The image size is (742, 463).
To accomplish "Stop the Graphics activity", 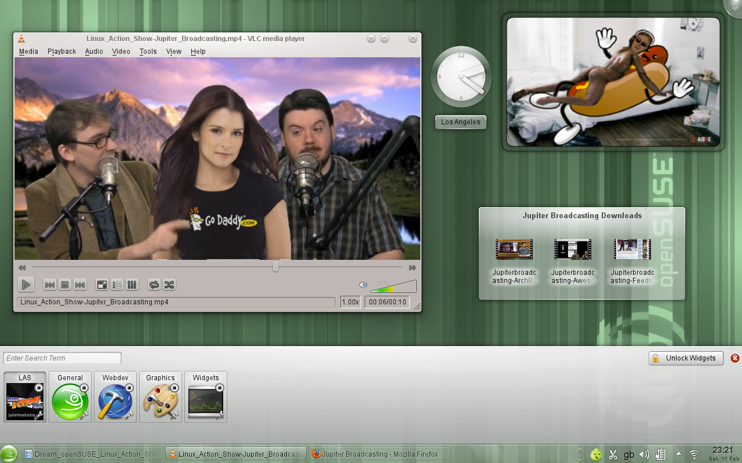I will tap(174, 388).
